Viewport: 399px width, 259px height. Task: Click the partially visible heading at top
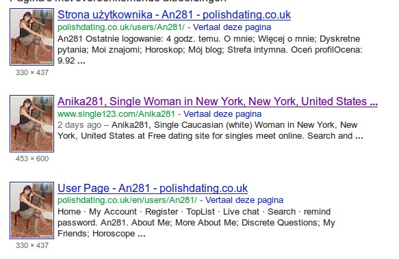[x=118, y=1]
